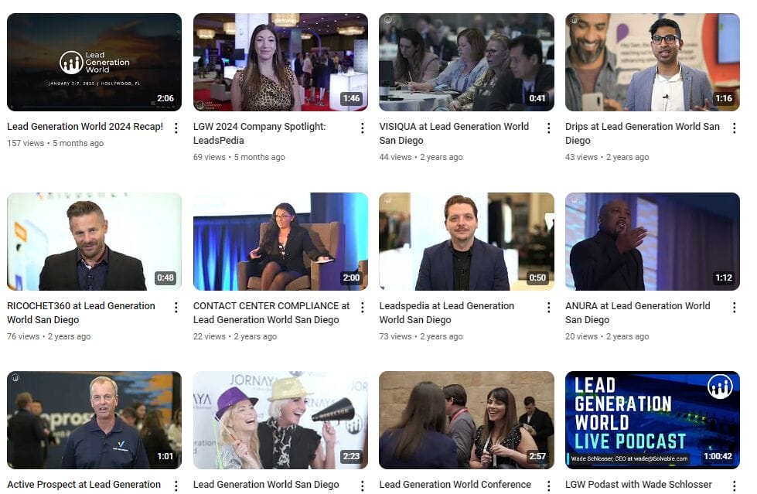757x494 pixels.
Task: Open three-dot menu for Leadspedia San Diego video
Action: coord(548,307)
